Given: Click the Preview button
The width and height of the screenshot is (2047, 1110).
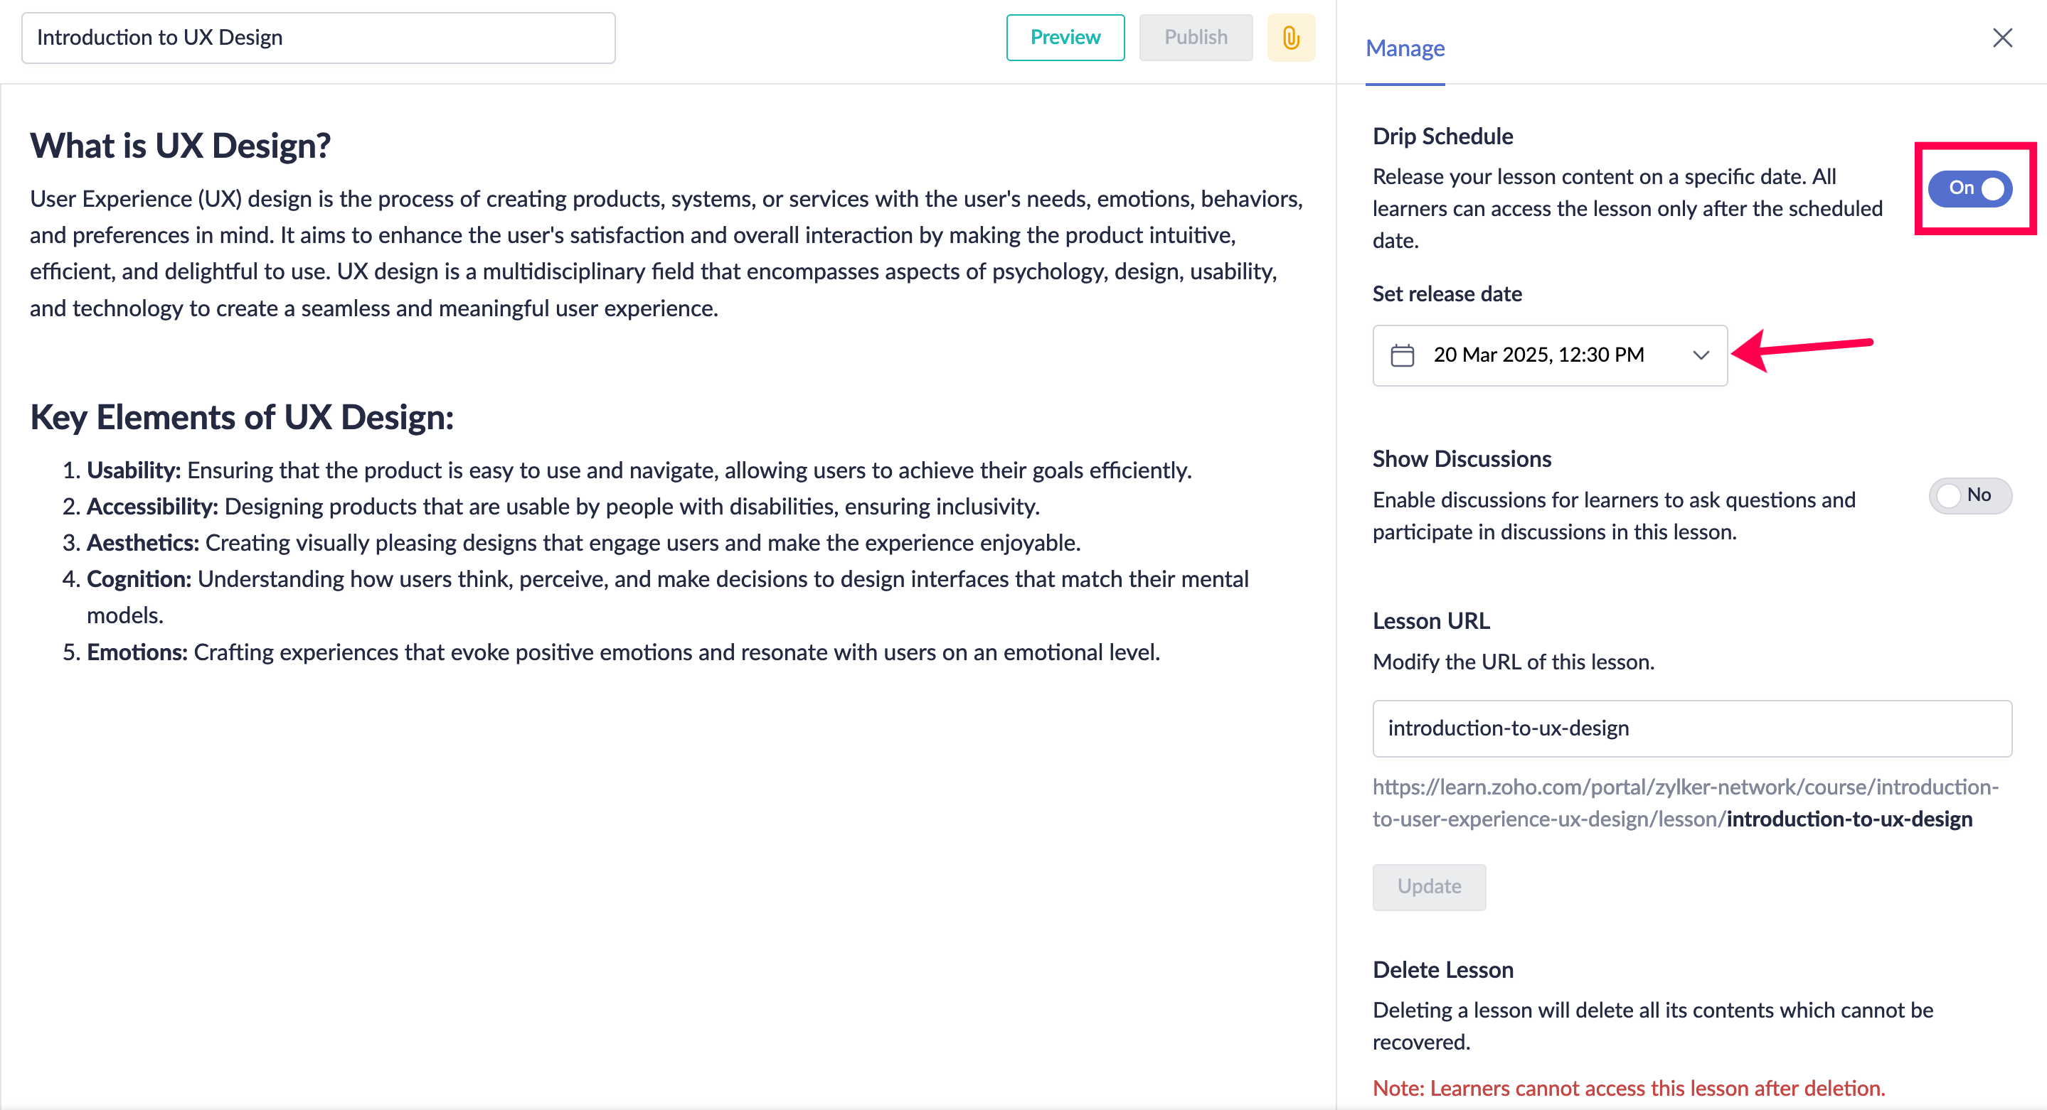Looking at the screenshot, I should [1064, 38].
